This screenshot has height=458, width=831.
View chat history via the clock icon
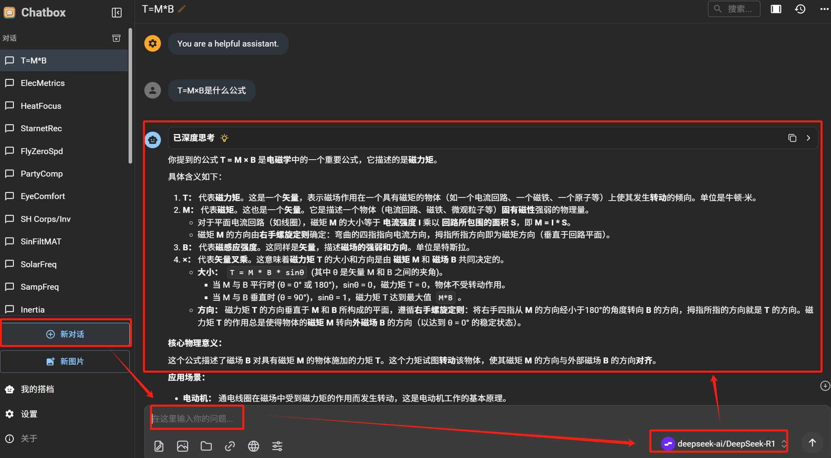pyautogui.click(x=800, y=9)
